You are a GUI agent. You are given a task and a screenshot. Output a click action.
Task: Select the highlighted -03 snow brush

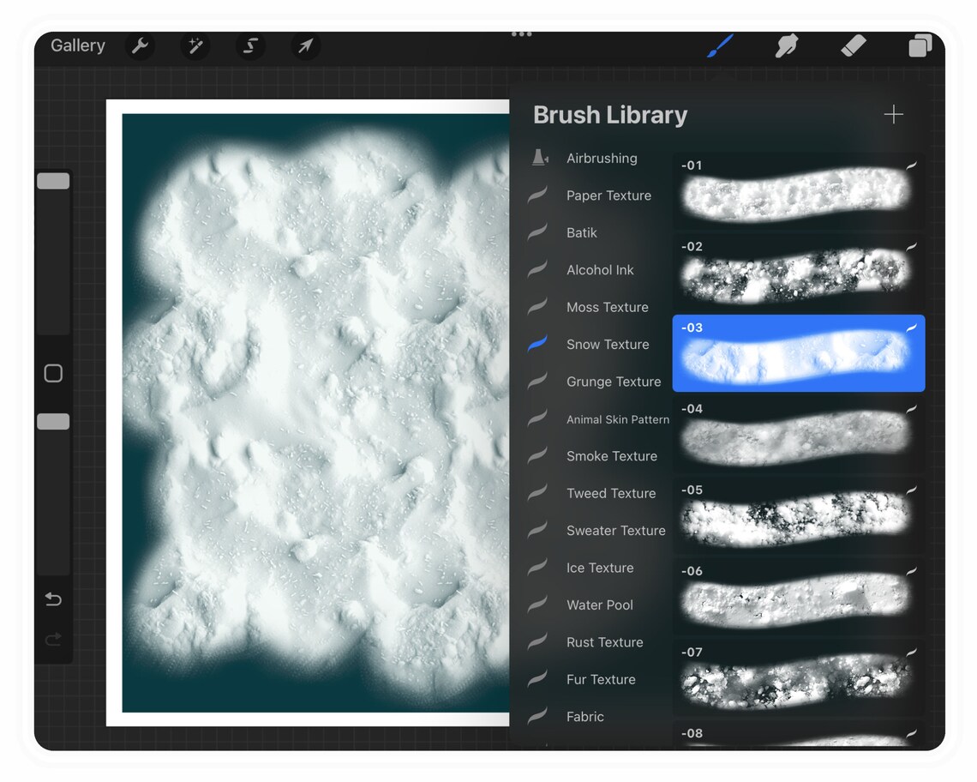click(798, 353)
